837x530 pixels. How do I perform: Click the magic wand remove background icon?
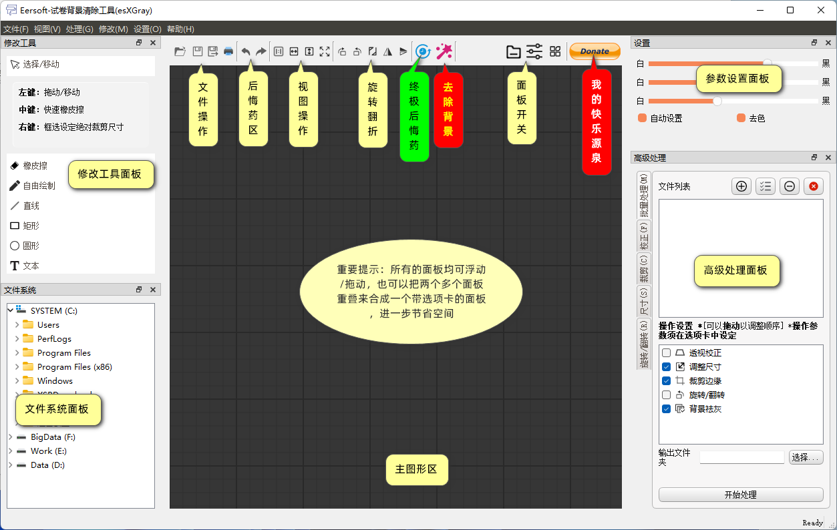tap(444, 51)
